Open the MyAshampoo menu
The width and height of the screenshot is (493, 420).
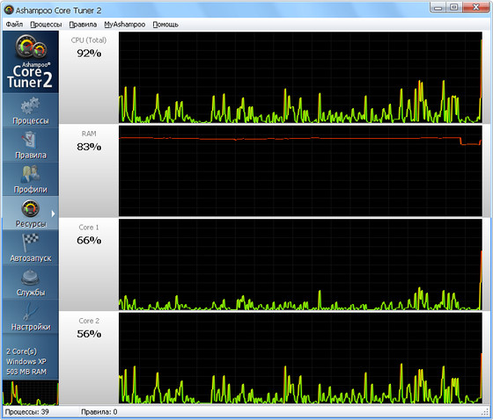click(124, 25)
